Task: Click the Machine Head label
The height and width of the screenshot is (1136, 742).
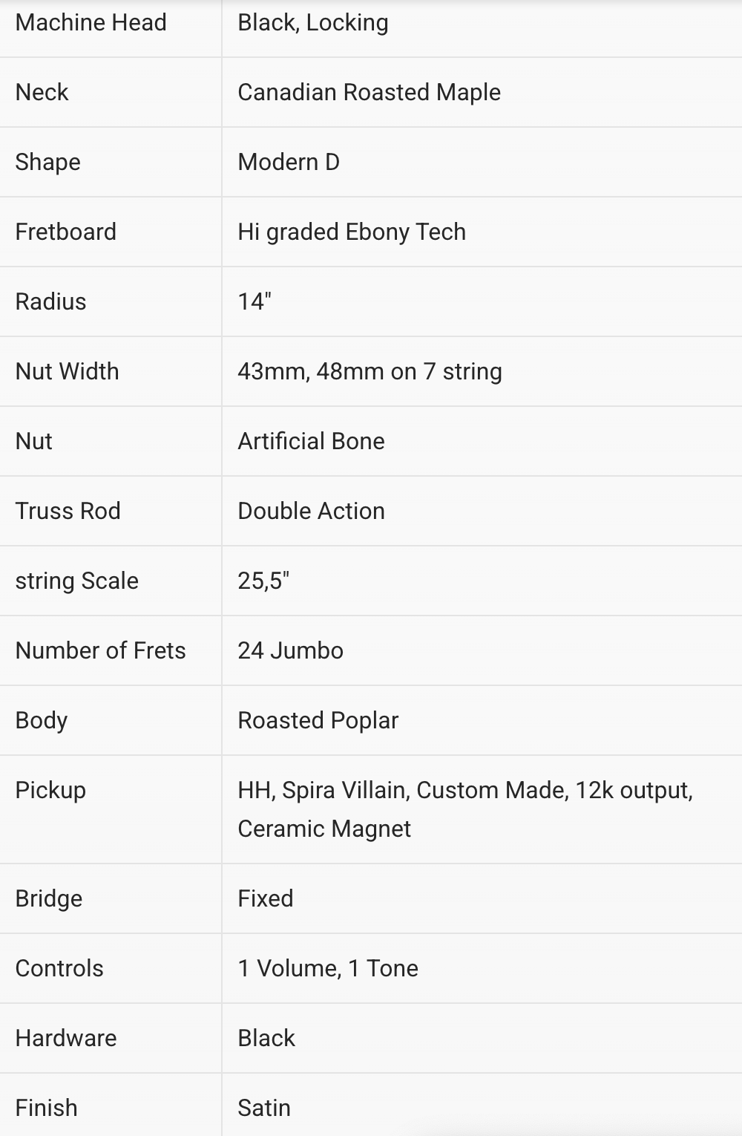Action: coord(91,22)
